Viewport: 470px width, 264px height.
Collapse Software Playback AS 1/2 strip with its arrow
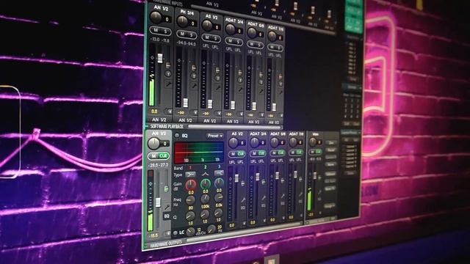(245, 223)
